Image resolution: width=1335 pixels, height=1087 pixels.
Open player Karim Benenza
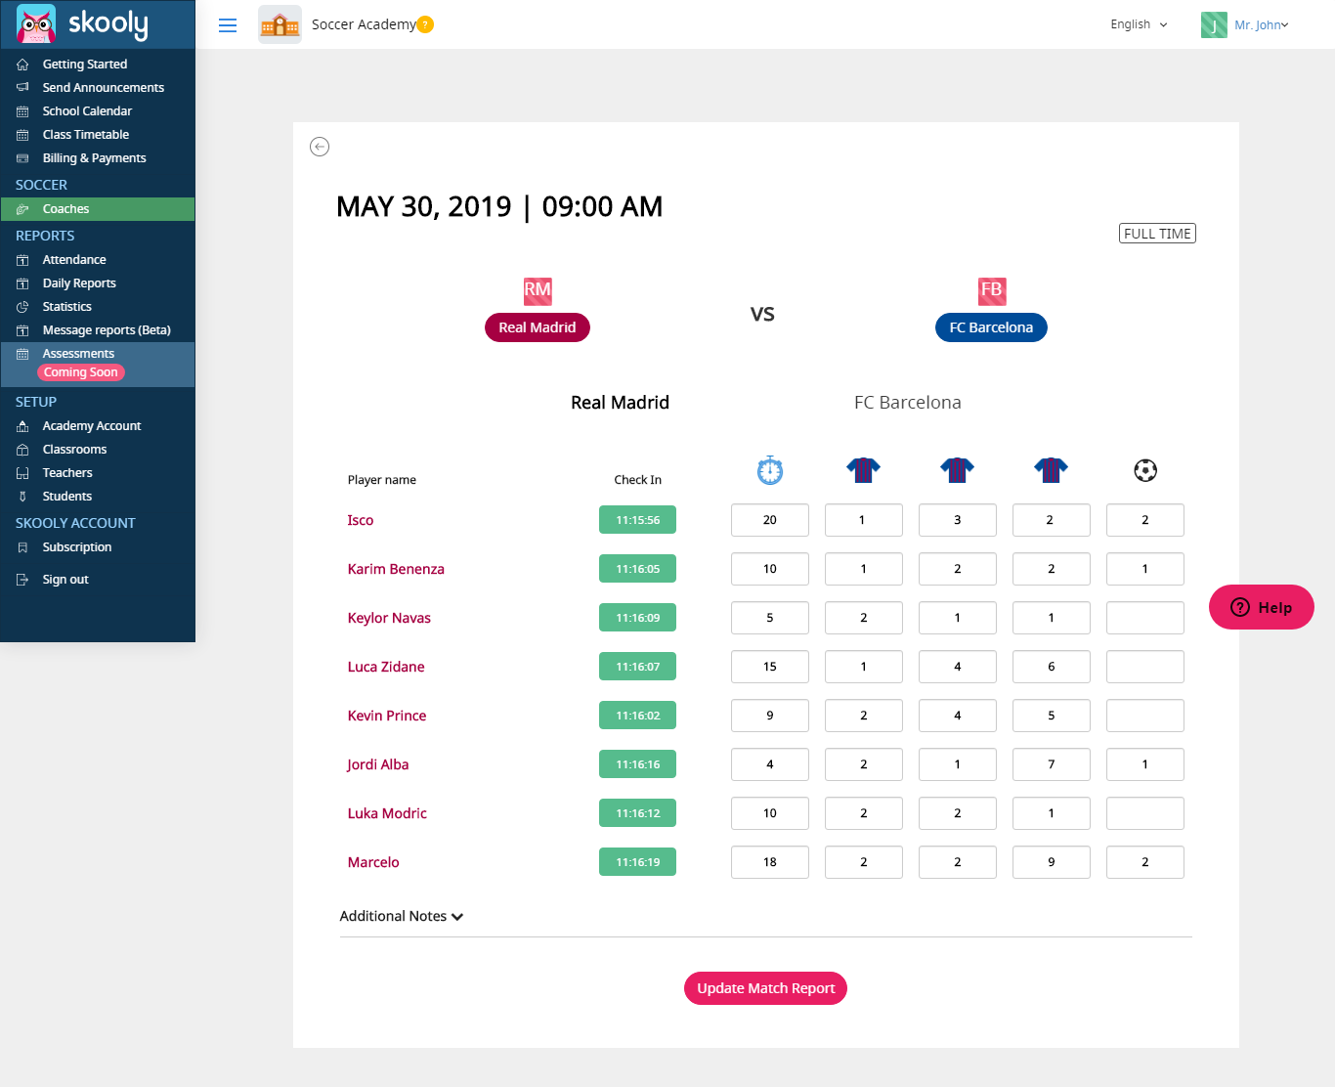pos(396,569)
